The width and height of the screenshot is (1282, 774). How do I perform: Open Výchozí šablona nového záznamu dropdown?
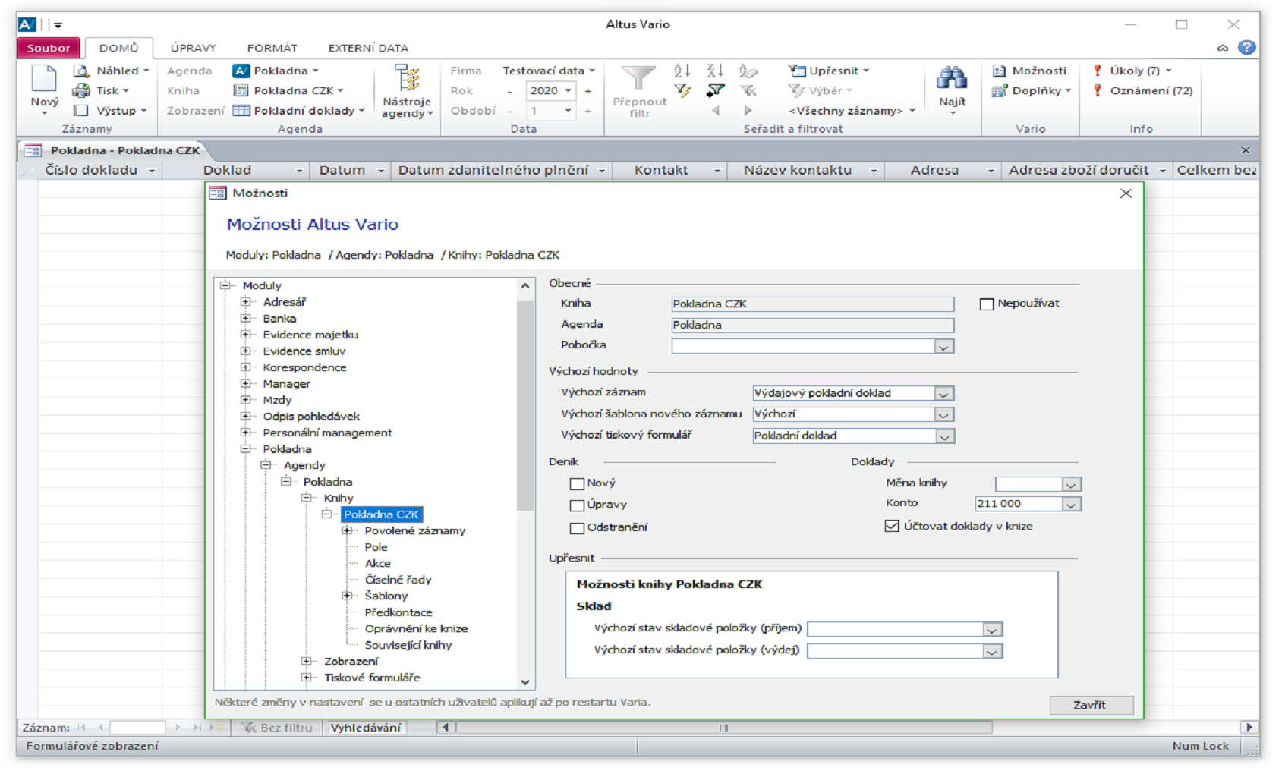(943, 415)
